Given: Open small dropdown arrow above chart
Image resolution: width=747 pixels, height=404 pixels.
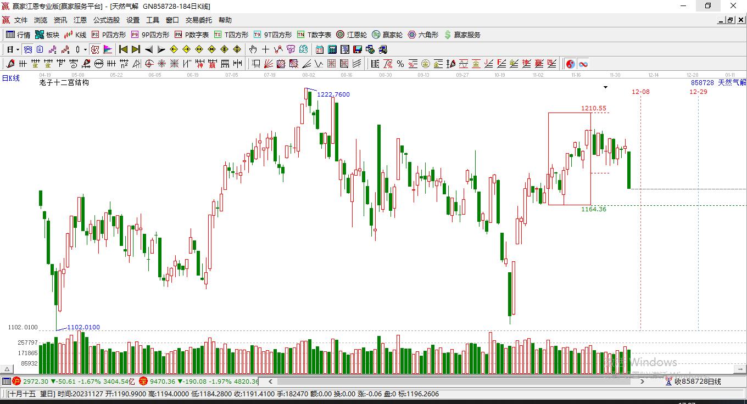Looking at the screenshot, I should [605, 87].
